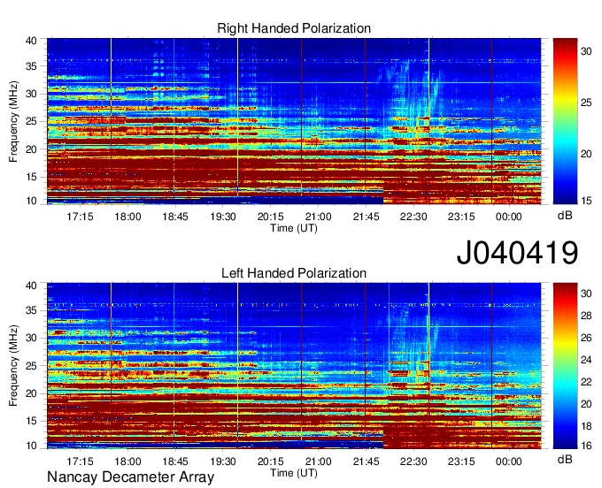Select the "J040419" observation label
Image resolution: width=602 pixels, height=488 pixels.
tap(517, 253)
